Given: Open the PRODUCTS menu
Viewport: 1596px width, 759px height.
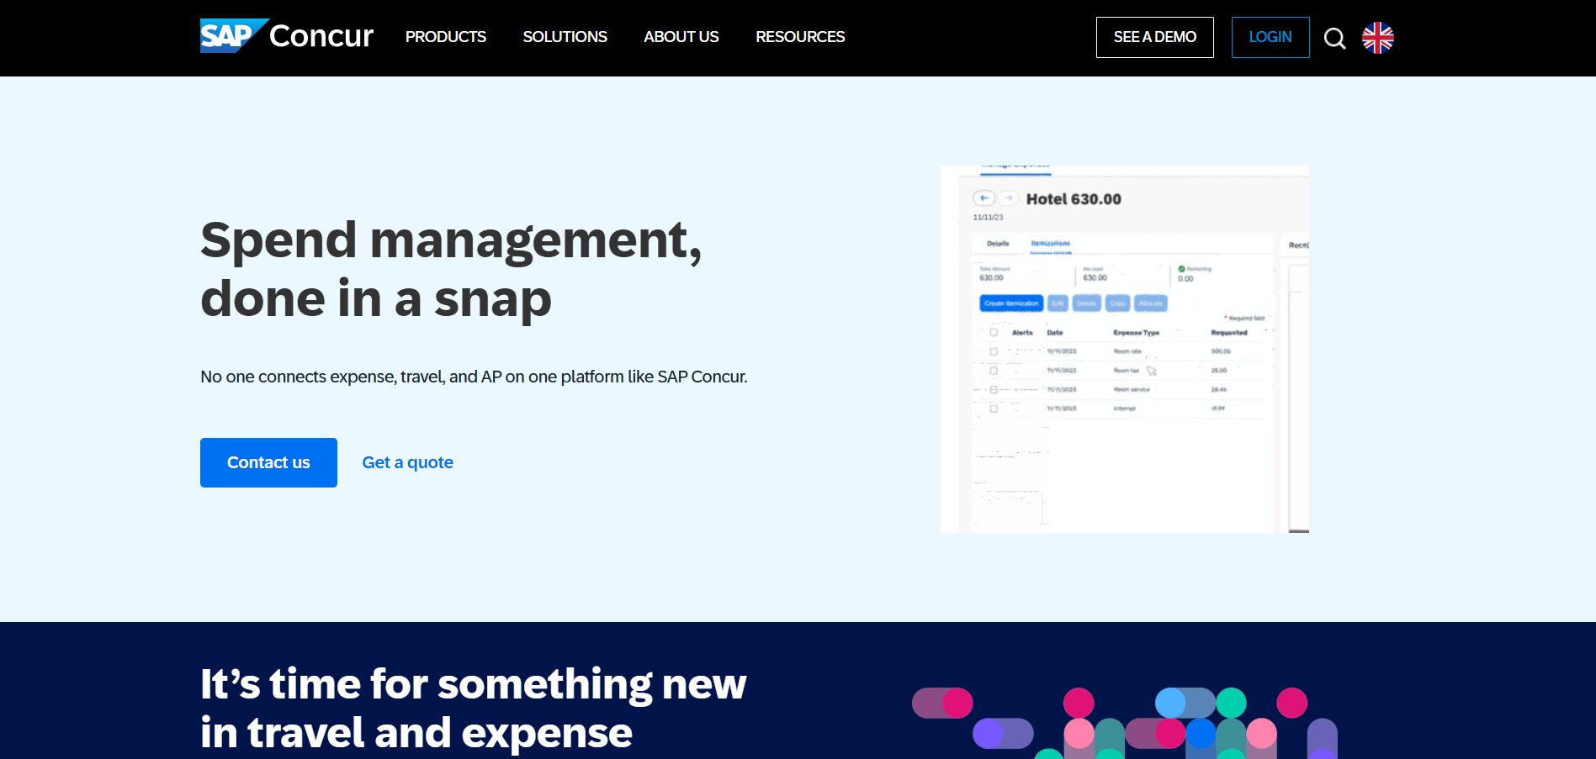Looking at the screenshot, I should click(x=446, y=37).
